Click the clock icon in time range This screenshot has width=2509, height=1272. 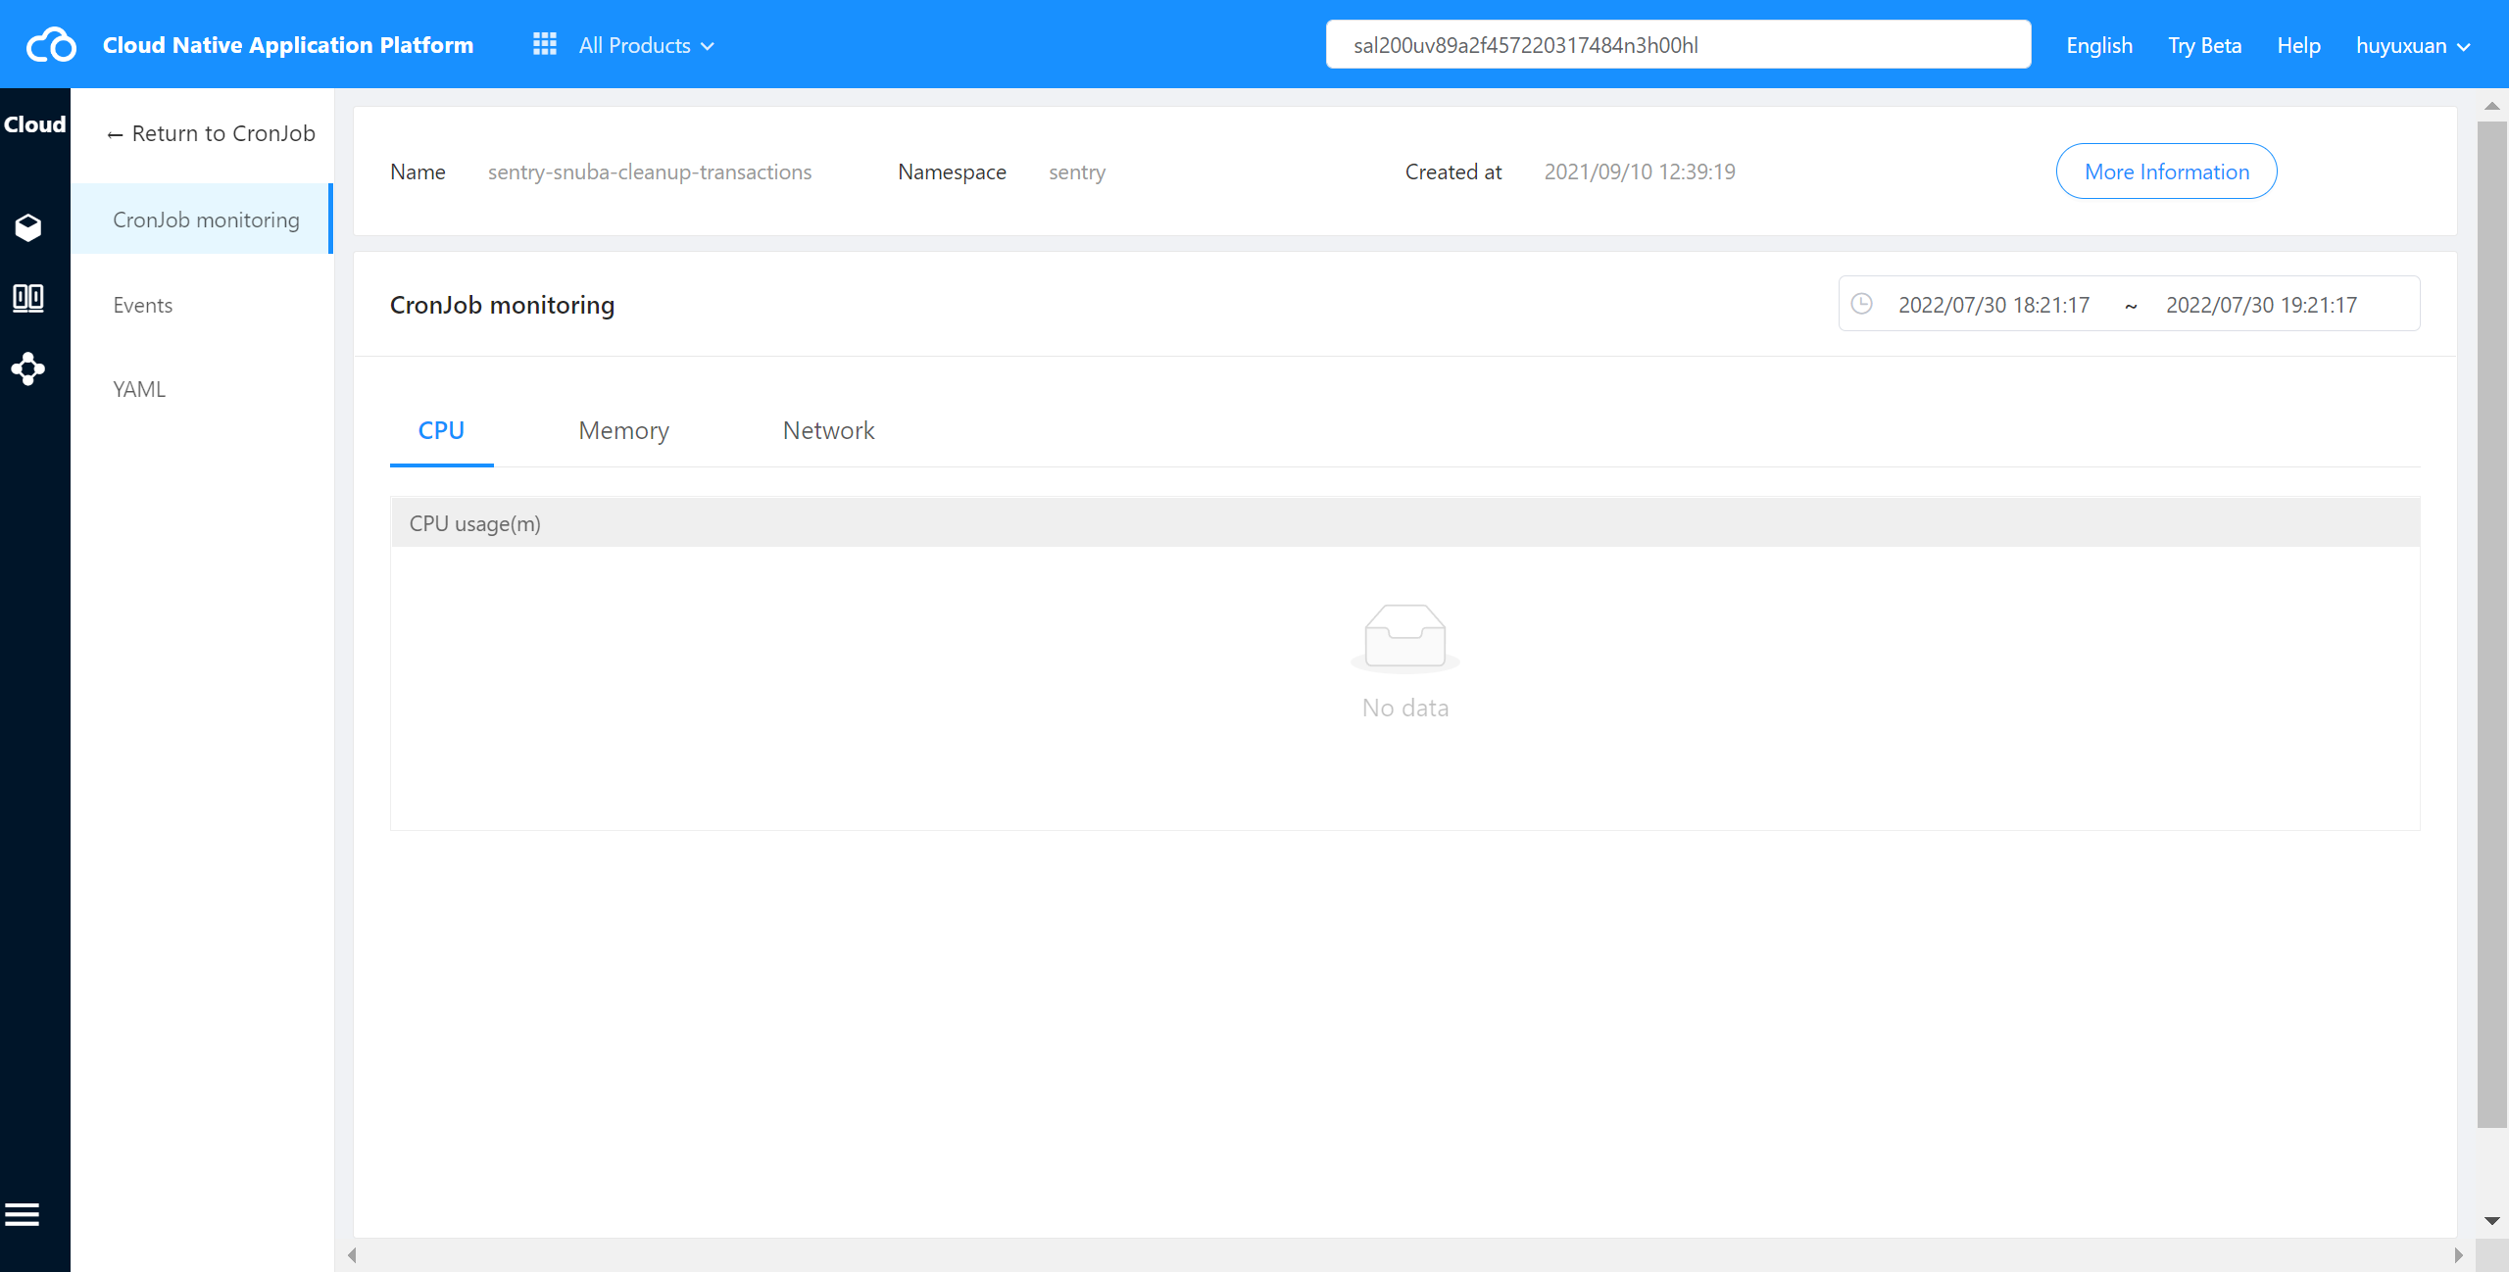point(1862,304)
